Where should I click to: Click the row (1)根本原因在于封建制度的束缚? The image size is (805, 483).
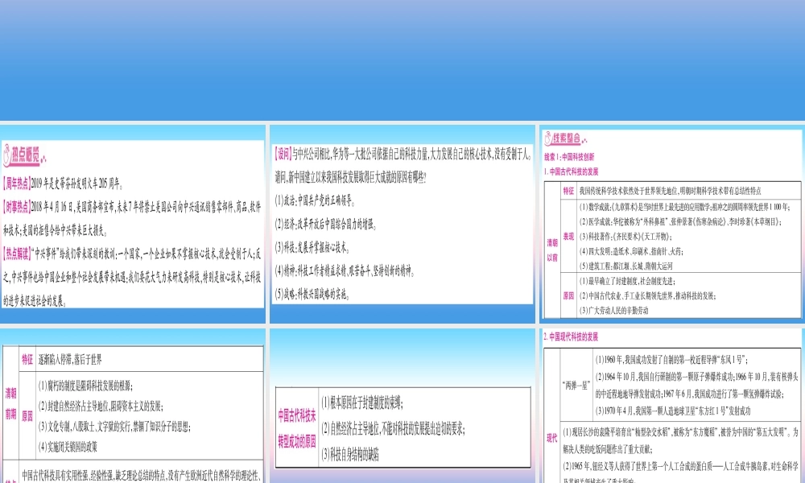point(362,404)
